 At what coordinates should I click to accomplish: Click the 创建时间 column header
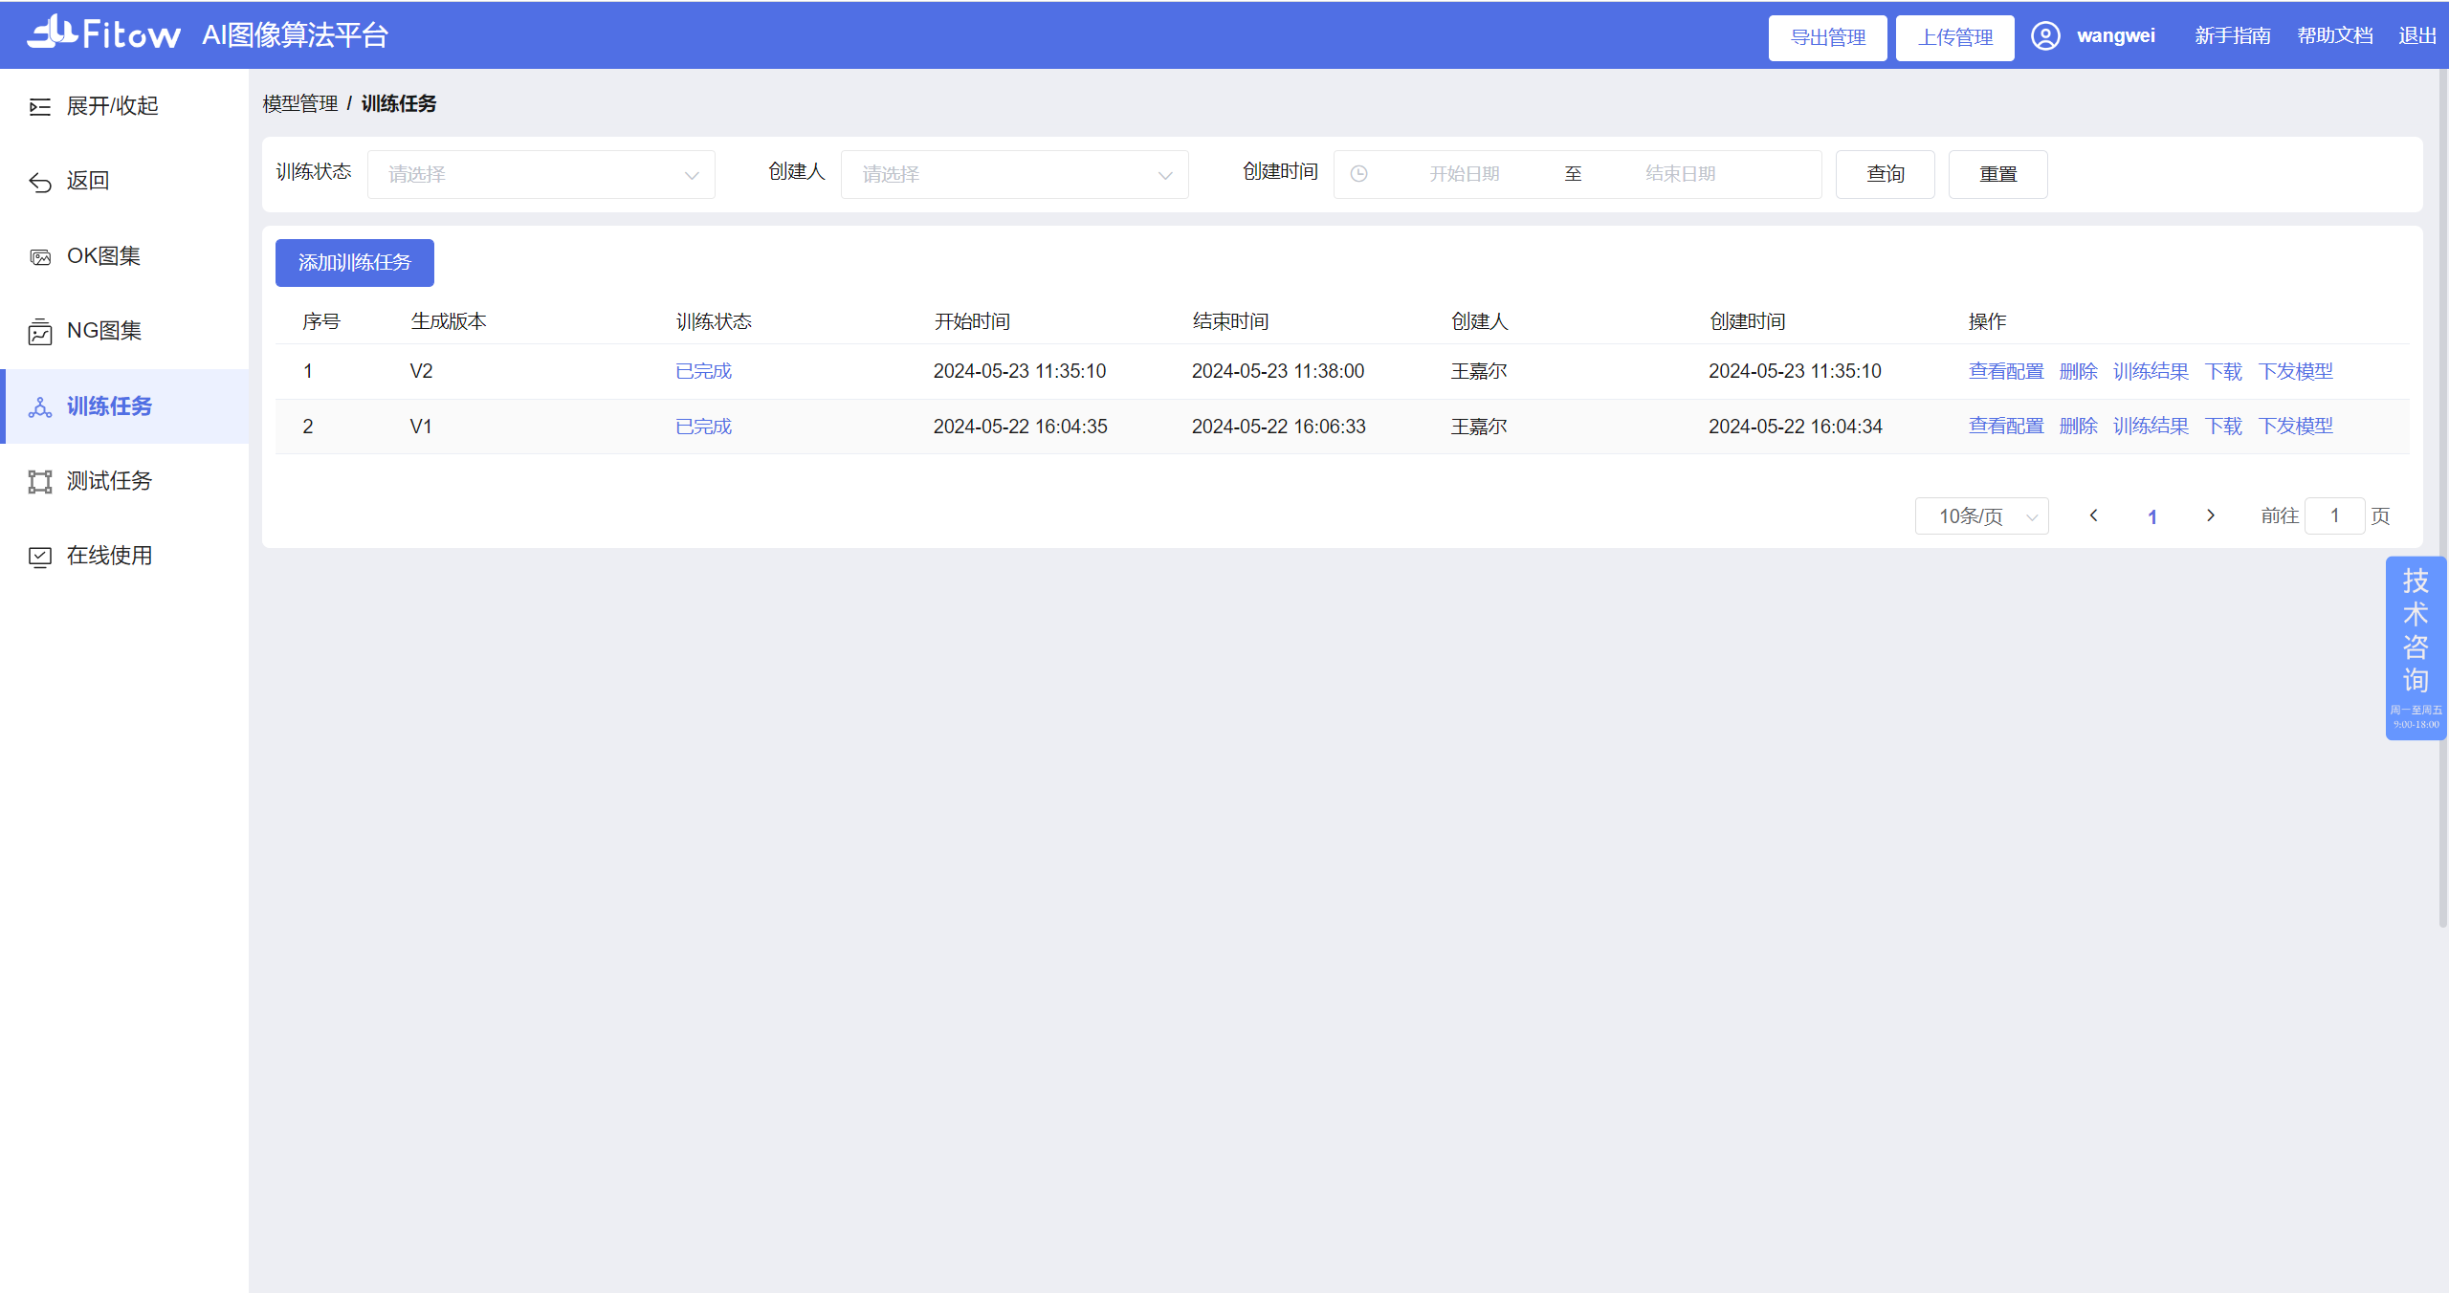click(1748, 321)
